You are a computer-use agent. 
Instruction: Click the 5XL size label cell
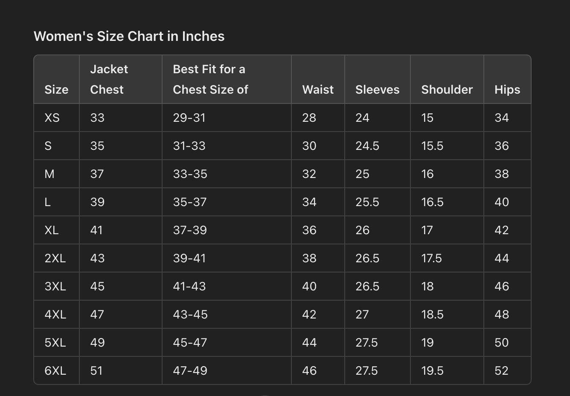(55, 342)
